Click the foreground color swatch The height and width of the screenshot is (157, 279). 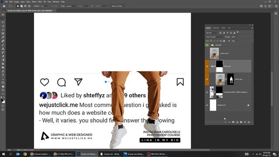(x=2, y=100)
